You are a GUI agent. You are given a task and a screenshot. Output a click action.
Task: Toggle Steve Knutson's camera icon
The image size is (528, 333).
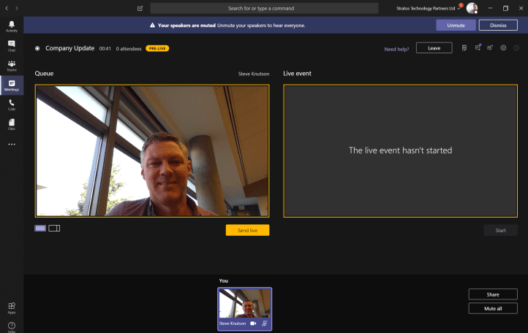point(253,324)
